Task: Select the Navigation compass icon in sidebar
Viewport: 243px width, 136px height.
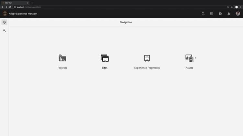Action: pos(4,22)
